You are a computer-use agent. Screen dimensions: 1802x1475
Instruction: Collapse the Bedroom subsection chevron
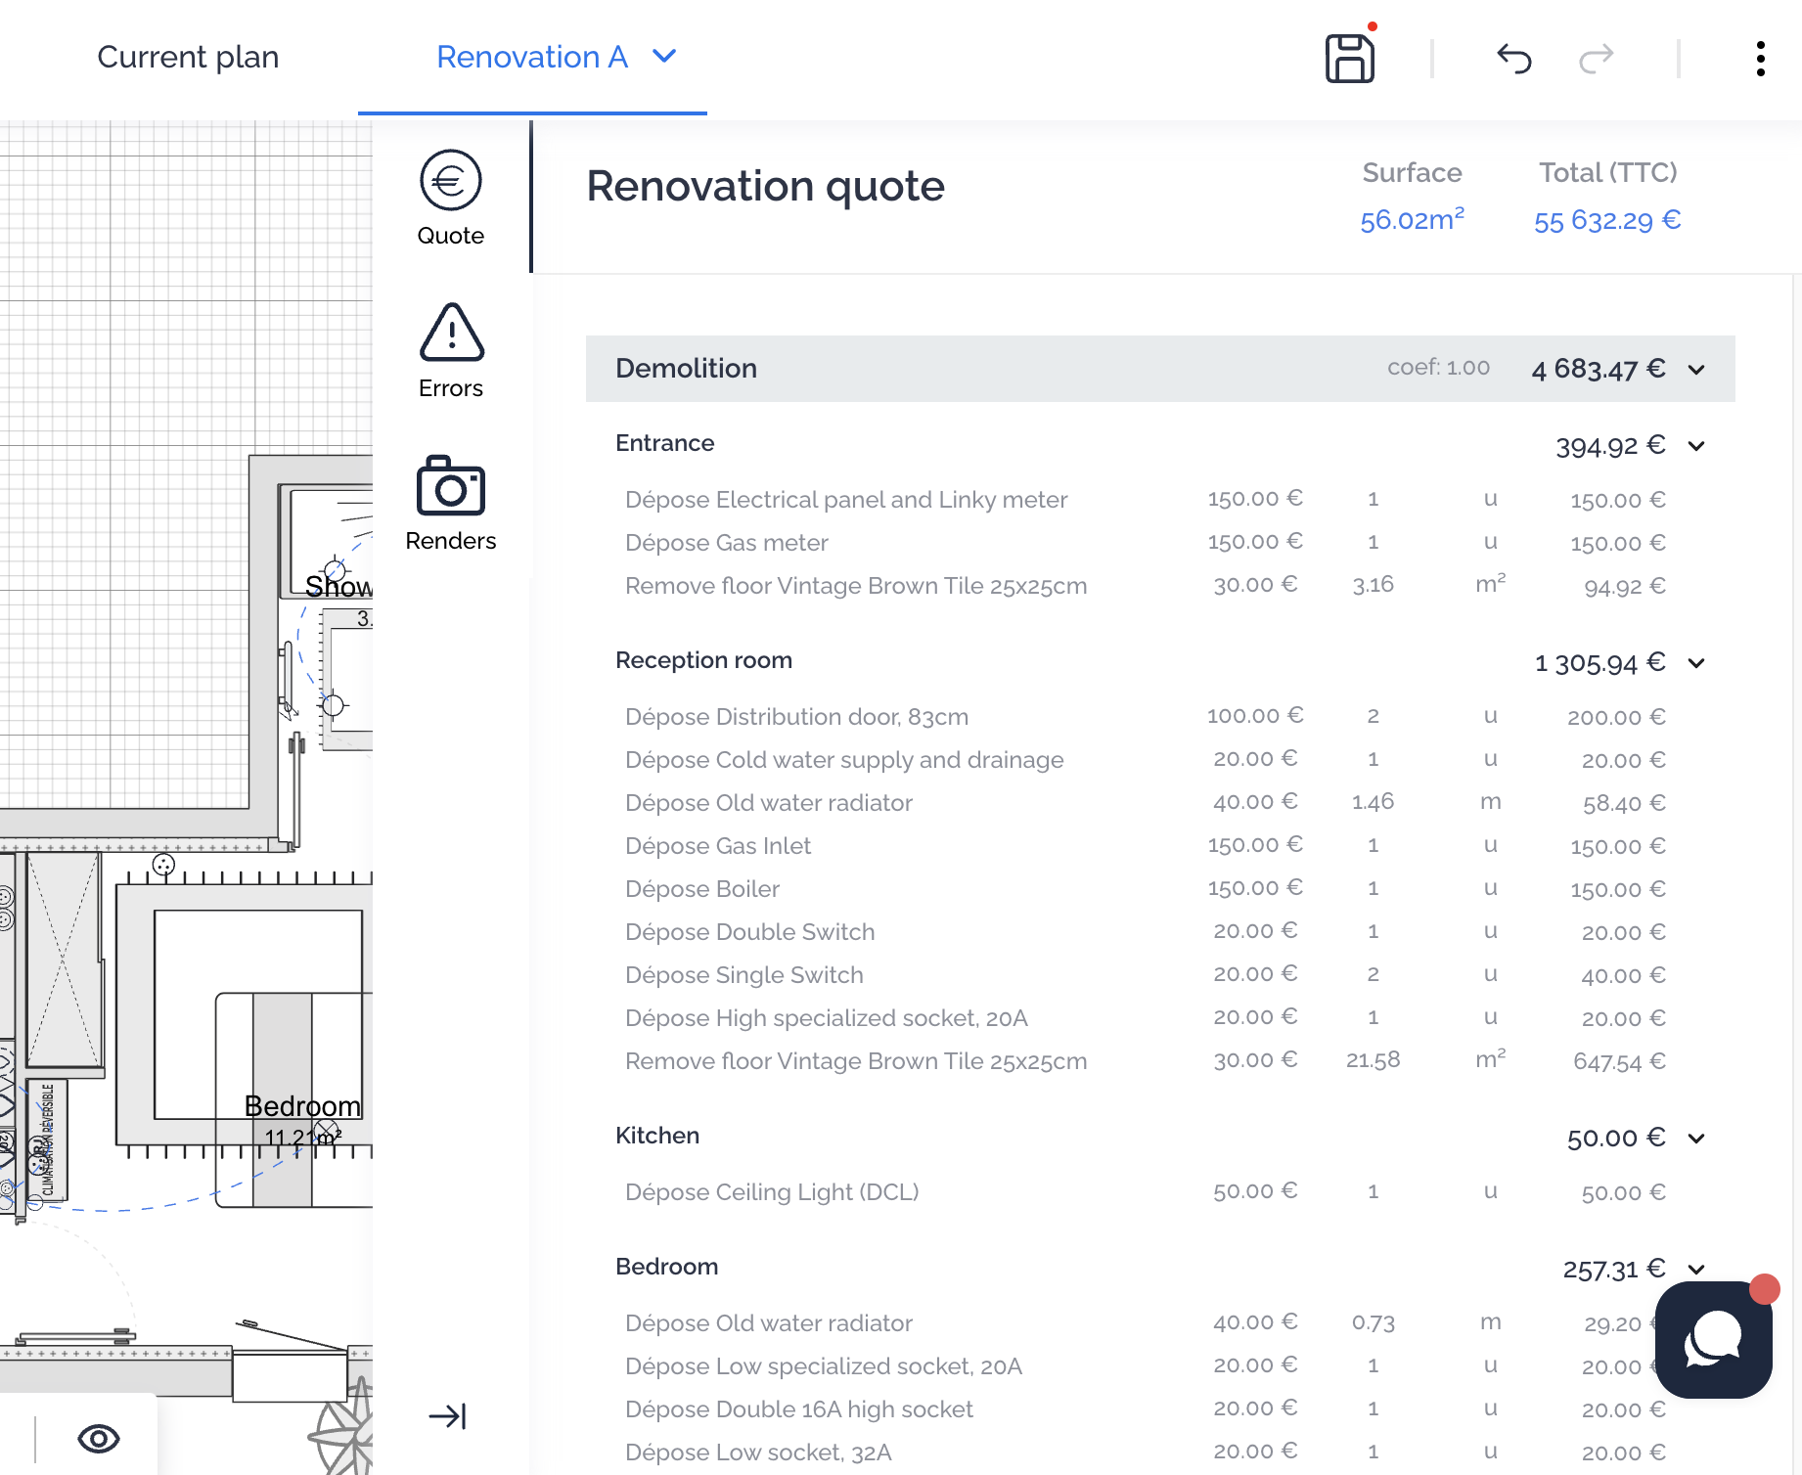1696,1270
